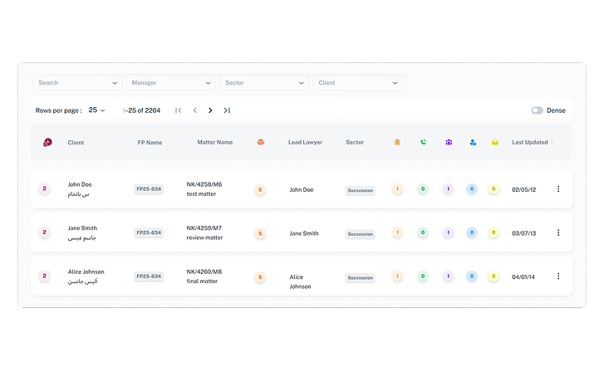Click FP25-634 tag in Jane Smith row
Viewport: 604px width, 372px height.
point(149,233)
